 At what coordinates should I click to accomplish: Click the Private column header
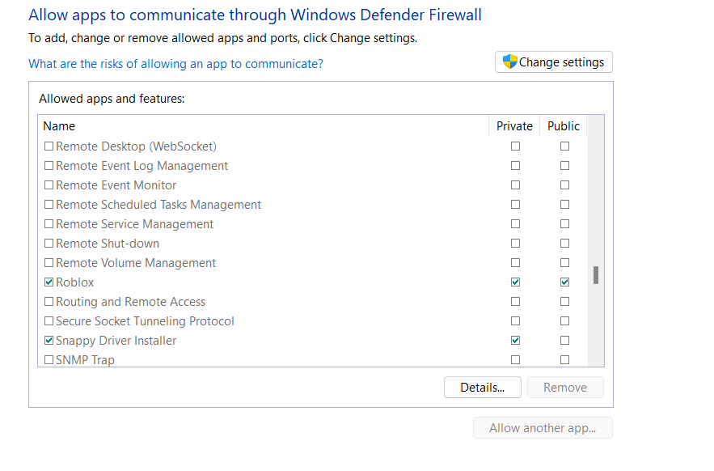coord(514,126)
